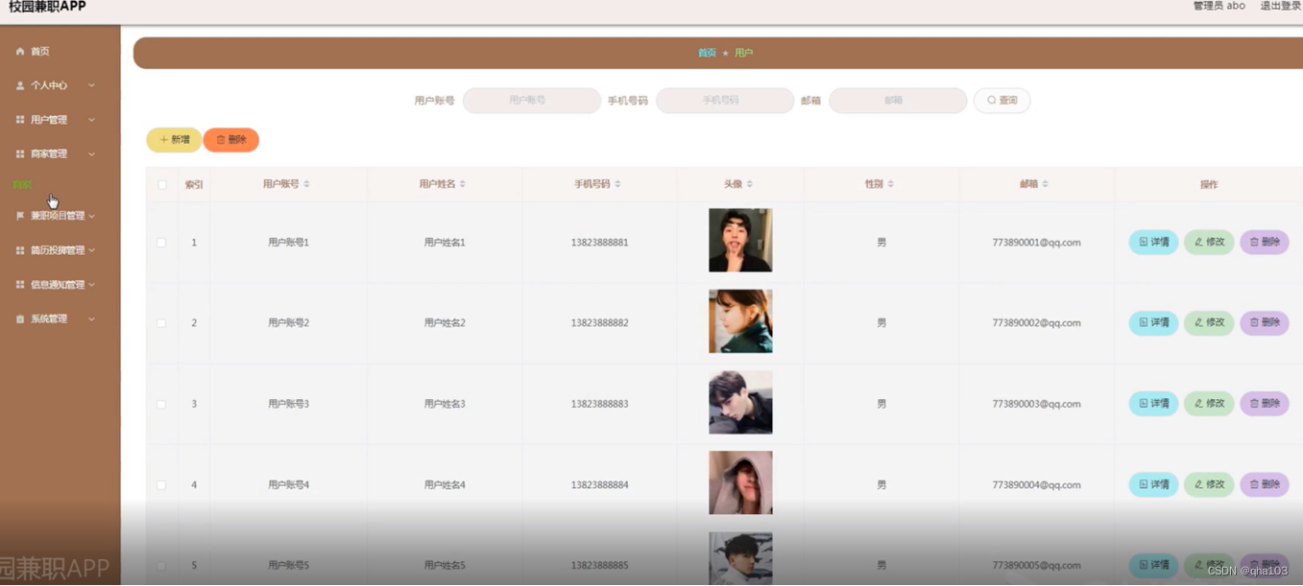Click 退出登录 in the top bar

point(1280,6)
